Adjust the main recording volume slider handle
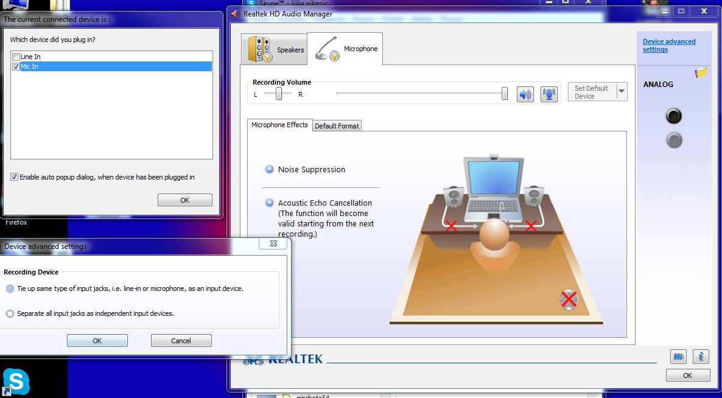722x398 pixels. pyautogui.click(x=505, y=93)
